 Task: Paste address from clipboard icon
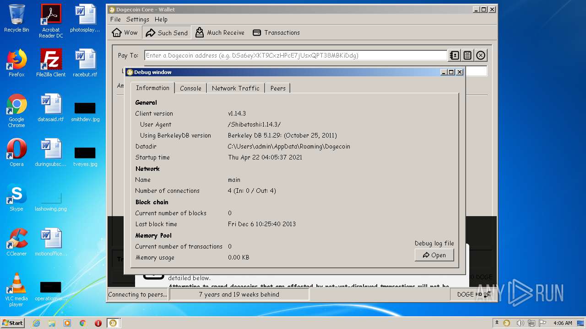click(x=467, y=55)
